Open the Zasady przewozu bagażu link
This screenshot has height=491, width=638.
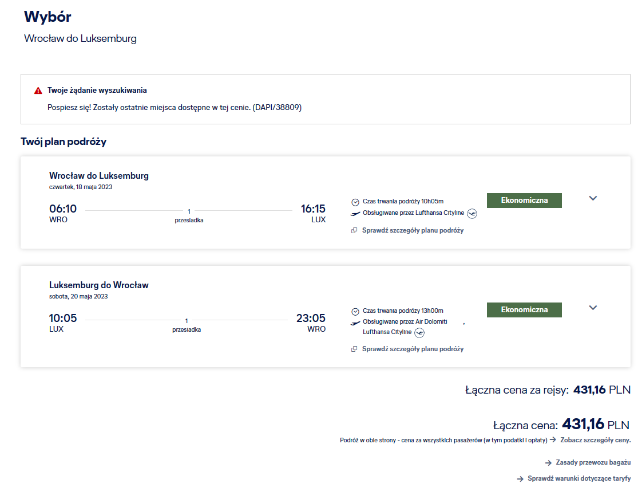point(593,462)
